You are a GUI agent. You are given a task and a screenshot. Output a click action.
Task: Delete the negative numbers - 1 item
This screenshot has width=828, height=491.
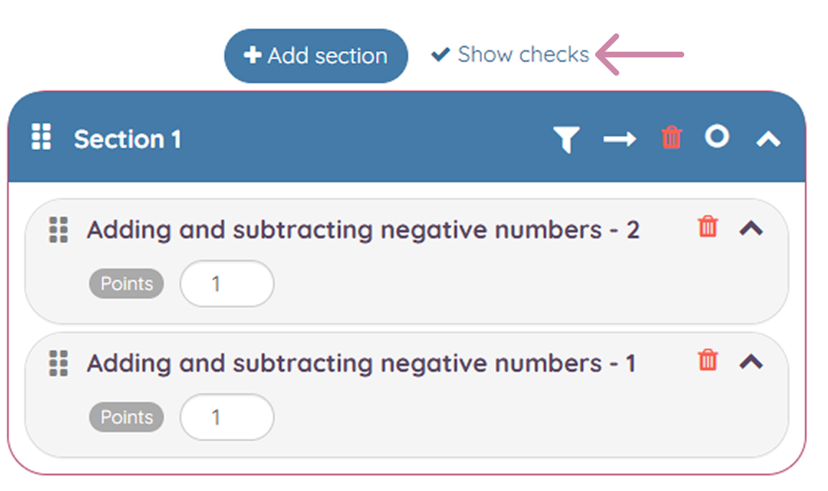707,360
